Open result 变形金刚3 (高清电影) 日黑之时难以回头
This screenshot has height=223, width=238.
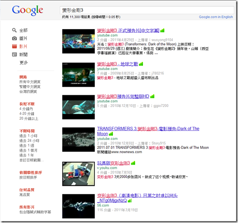coord(137,198)
